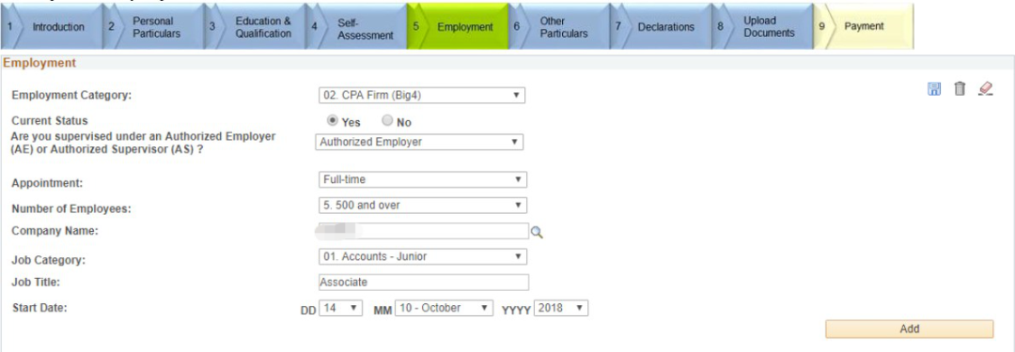Open the Number of Employees dropdown
This screenshot has width=1015, height=352.
(x=423, y=206)
